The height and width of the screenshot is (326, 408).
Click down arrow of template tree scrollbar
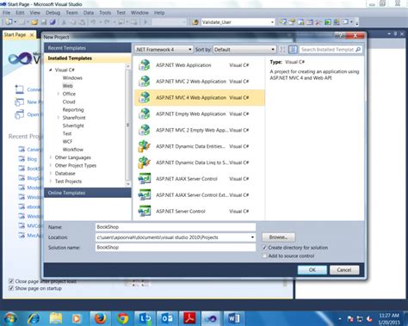[x=128, y=184]
